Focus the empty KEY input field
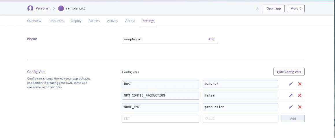Viewport: 335px width, 138px height. [160, 118]
